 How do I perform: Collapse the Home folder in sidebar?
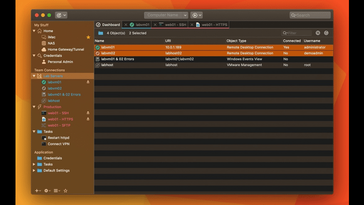tap(34, 31)
